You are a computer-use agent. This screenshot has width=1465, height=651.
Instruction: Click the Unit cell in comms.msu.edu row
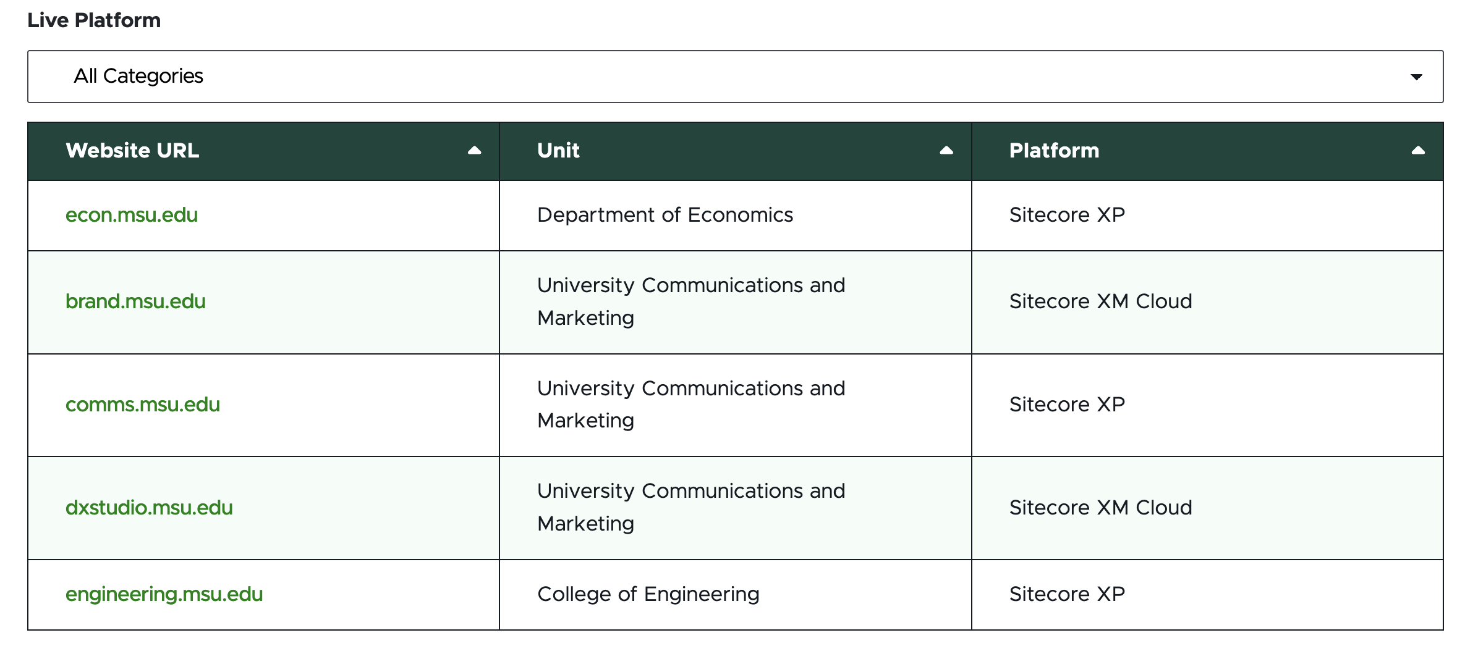point(735,405)
